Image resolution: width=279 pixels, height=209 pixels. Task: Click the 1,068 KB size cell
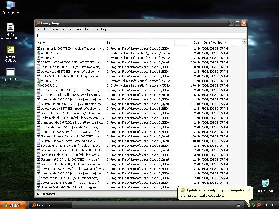coord(194,62)
